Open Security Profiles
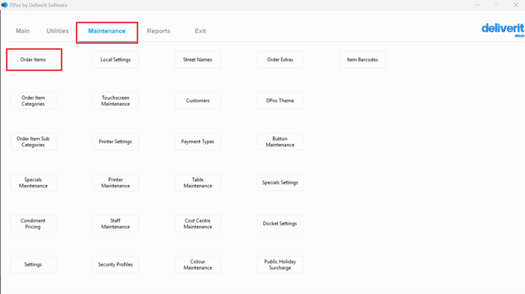 [115, 264]
